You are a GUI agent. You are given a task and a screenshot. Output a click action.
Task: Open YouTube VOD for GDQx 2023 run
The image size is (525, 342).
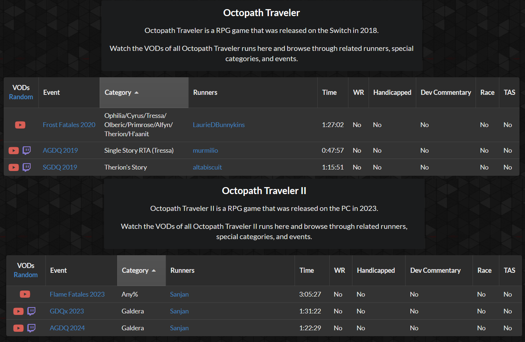(18, 311)
